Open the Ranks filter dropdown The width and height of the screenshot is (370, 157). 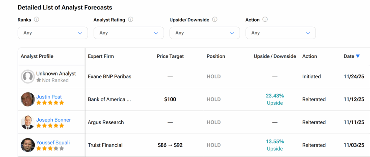pos(53,33)
